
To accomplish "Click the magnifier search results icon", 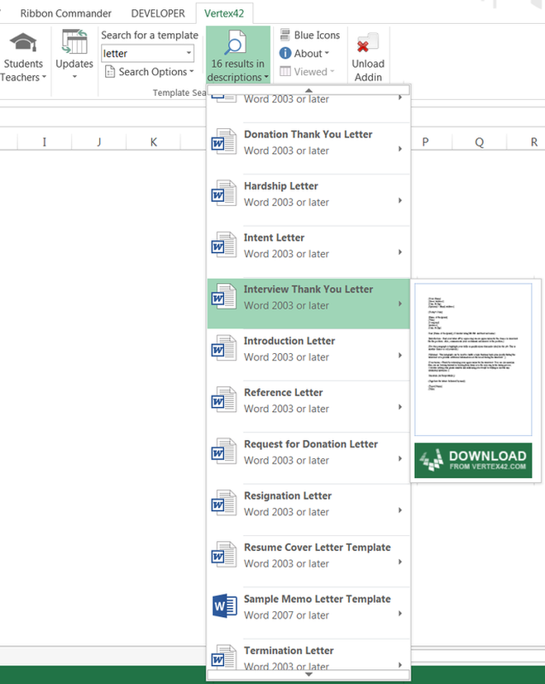I will (x=237, y=42).
